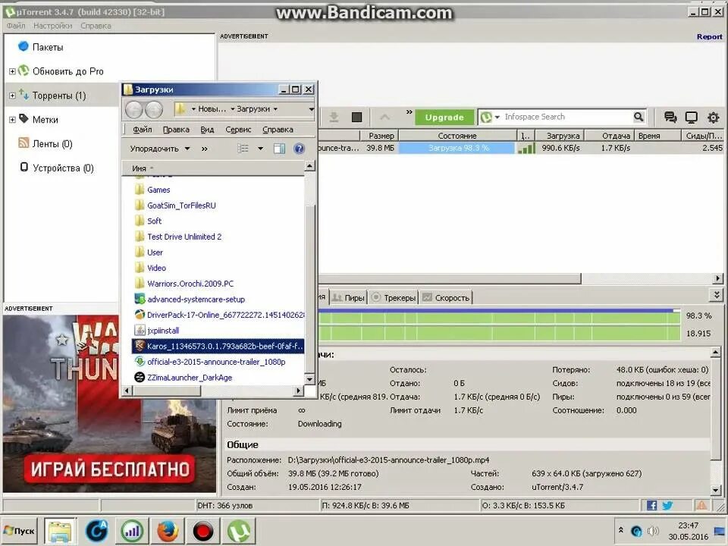
Task: Open Вид menu in Загрузки window
Action: pos(207,130)
